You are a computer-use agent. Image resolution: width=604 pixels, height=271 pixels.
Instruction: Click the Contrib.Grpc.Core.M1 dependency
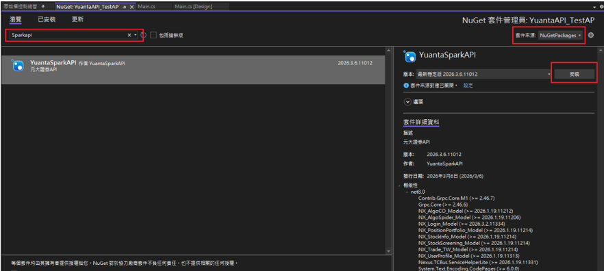(x=456, y=198)
